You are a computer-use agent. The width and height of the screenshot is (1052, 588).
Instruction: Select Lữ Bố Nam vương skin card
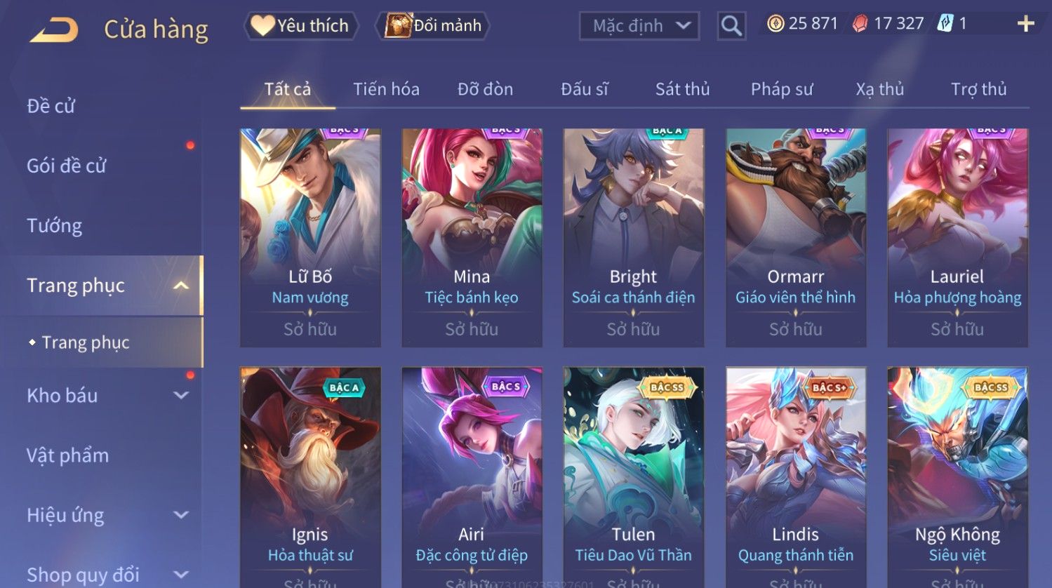click(310, 237)
